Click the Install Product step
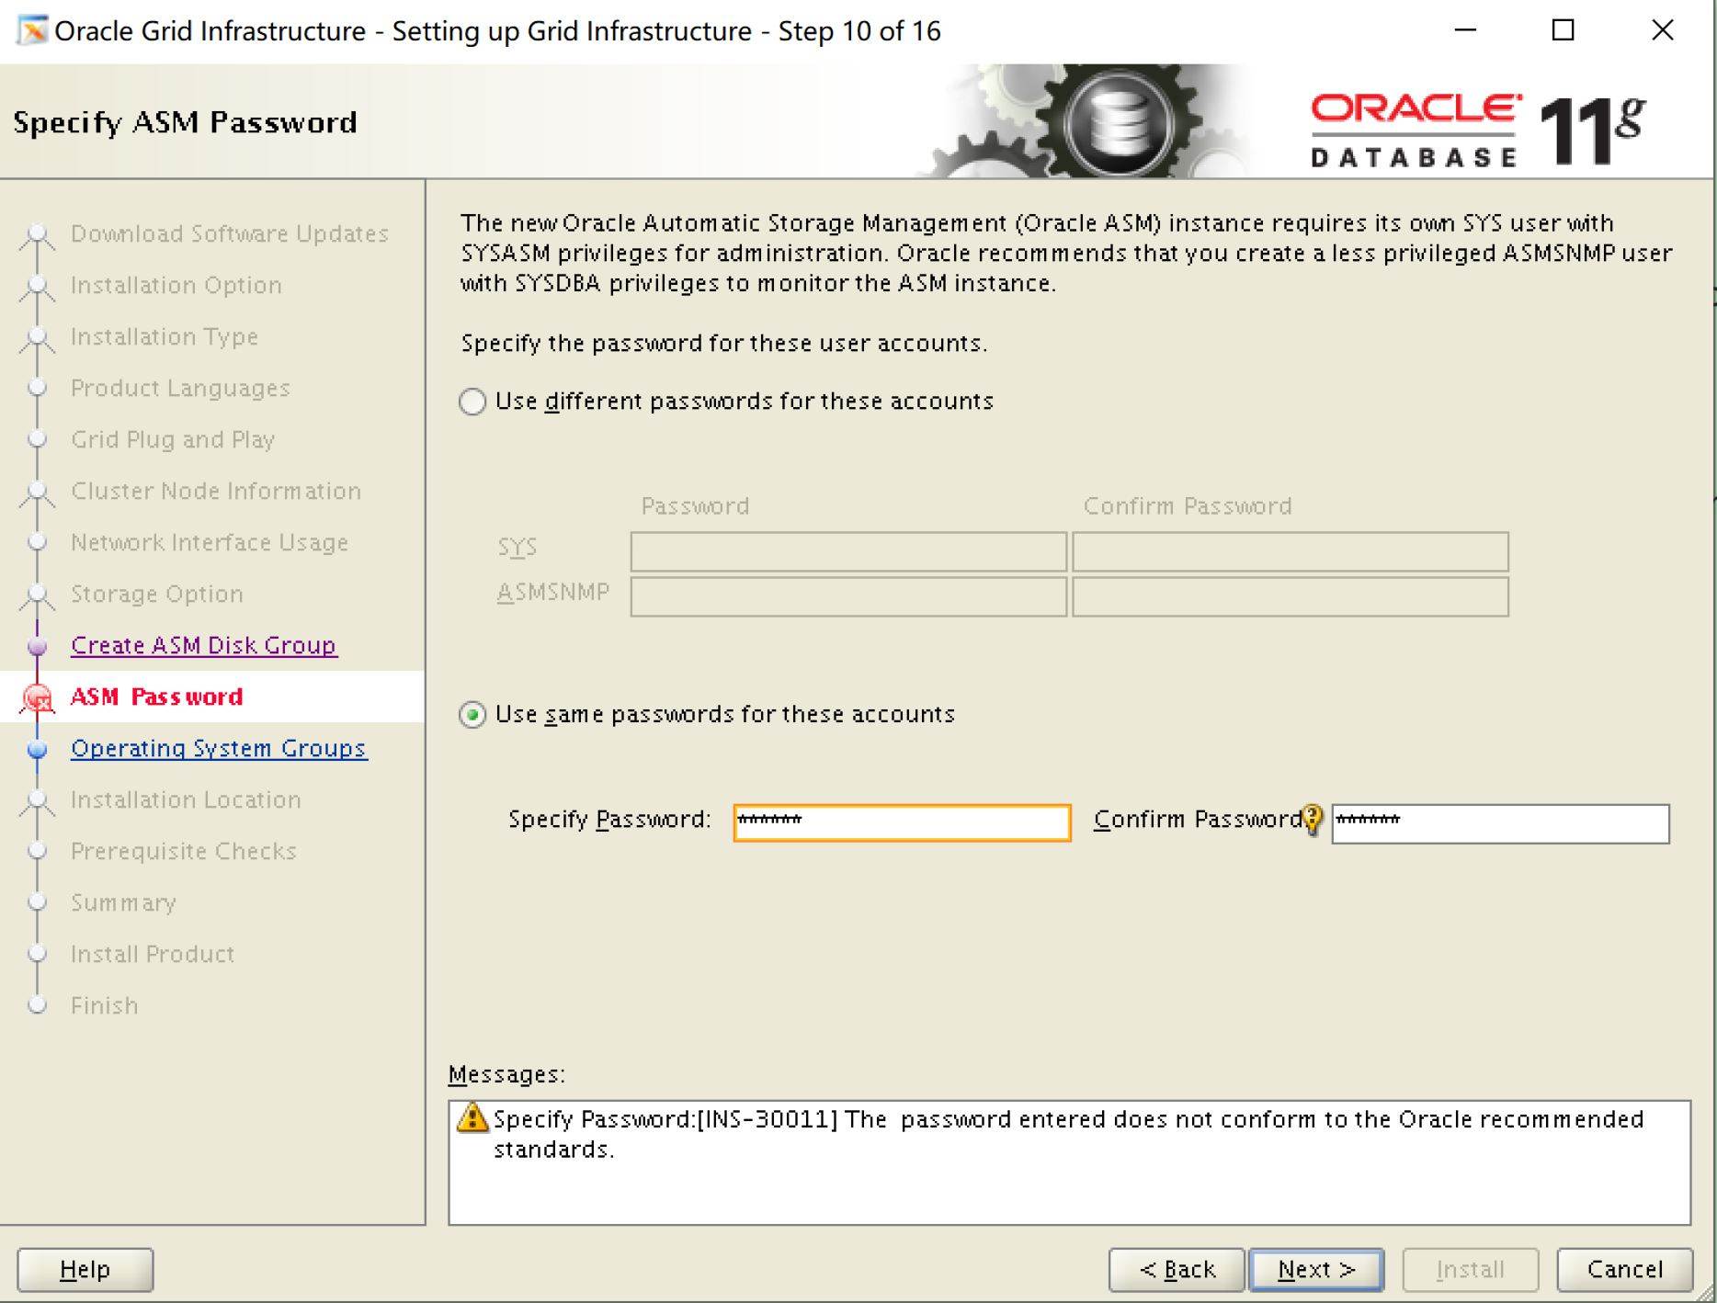 pyautogui.click(x=153, y=954)
